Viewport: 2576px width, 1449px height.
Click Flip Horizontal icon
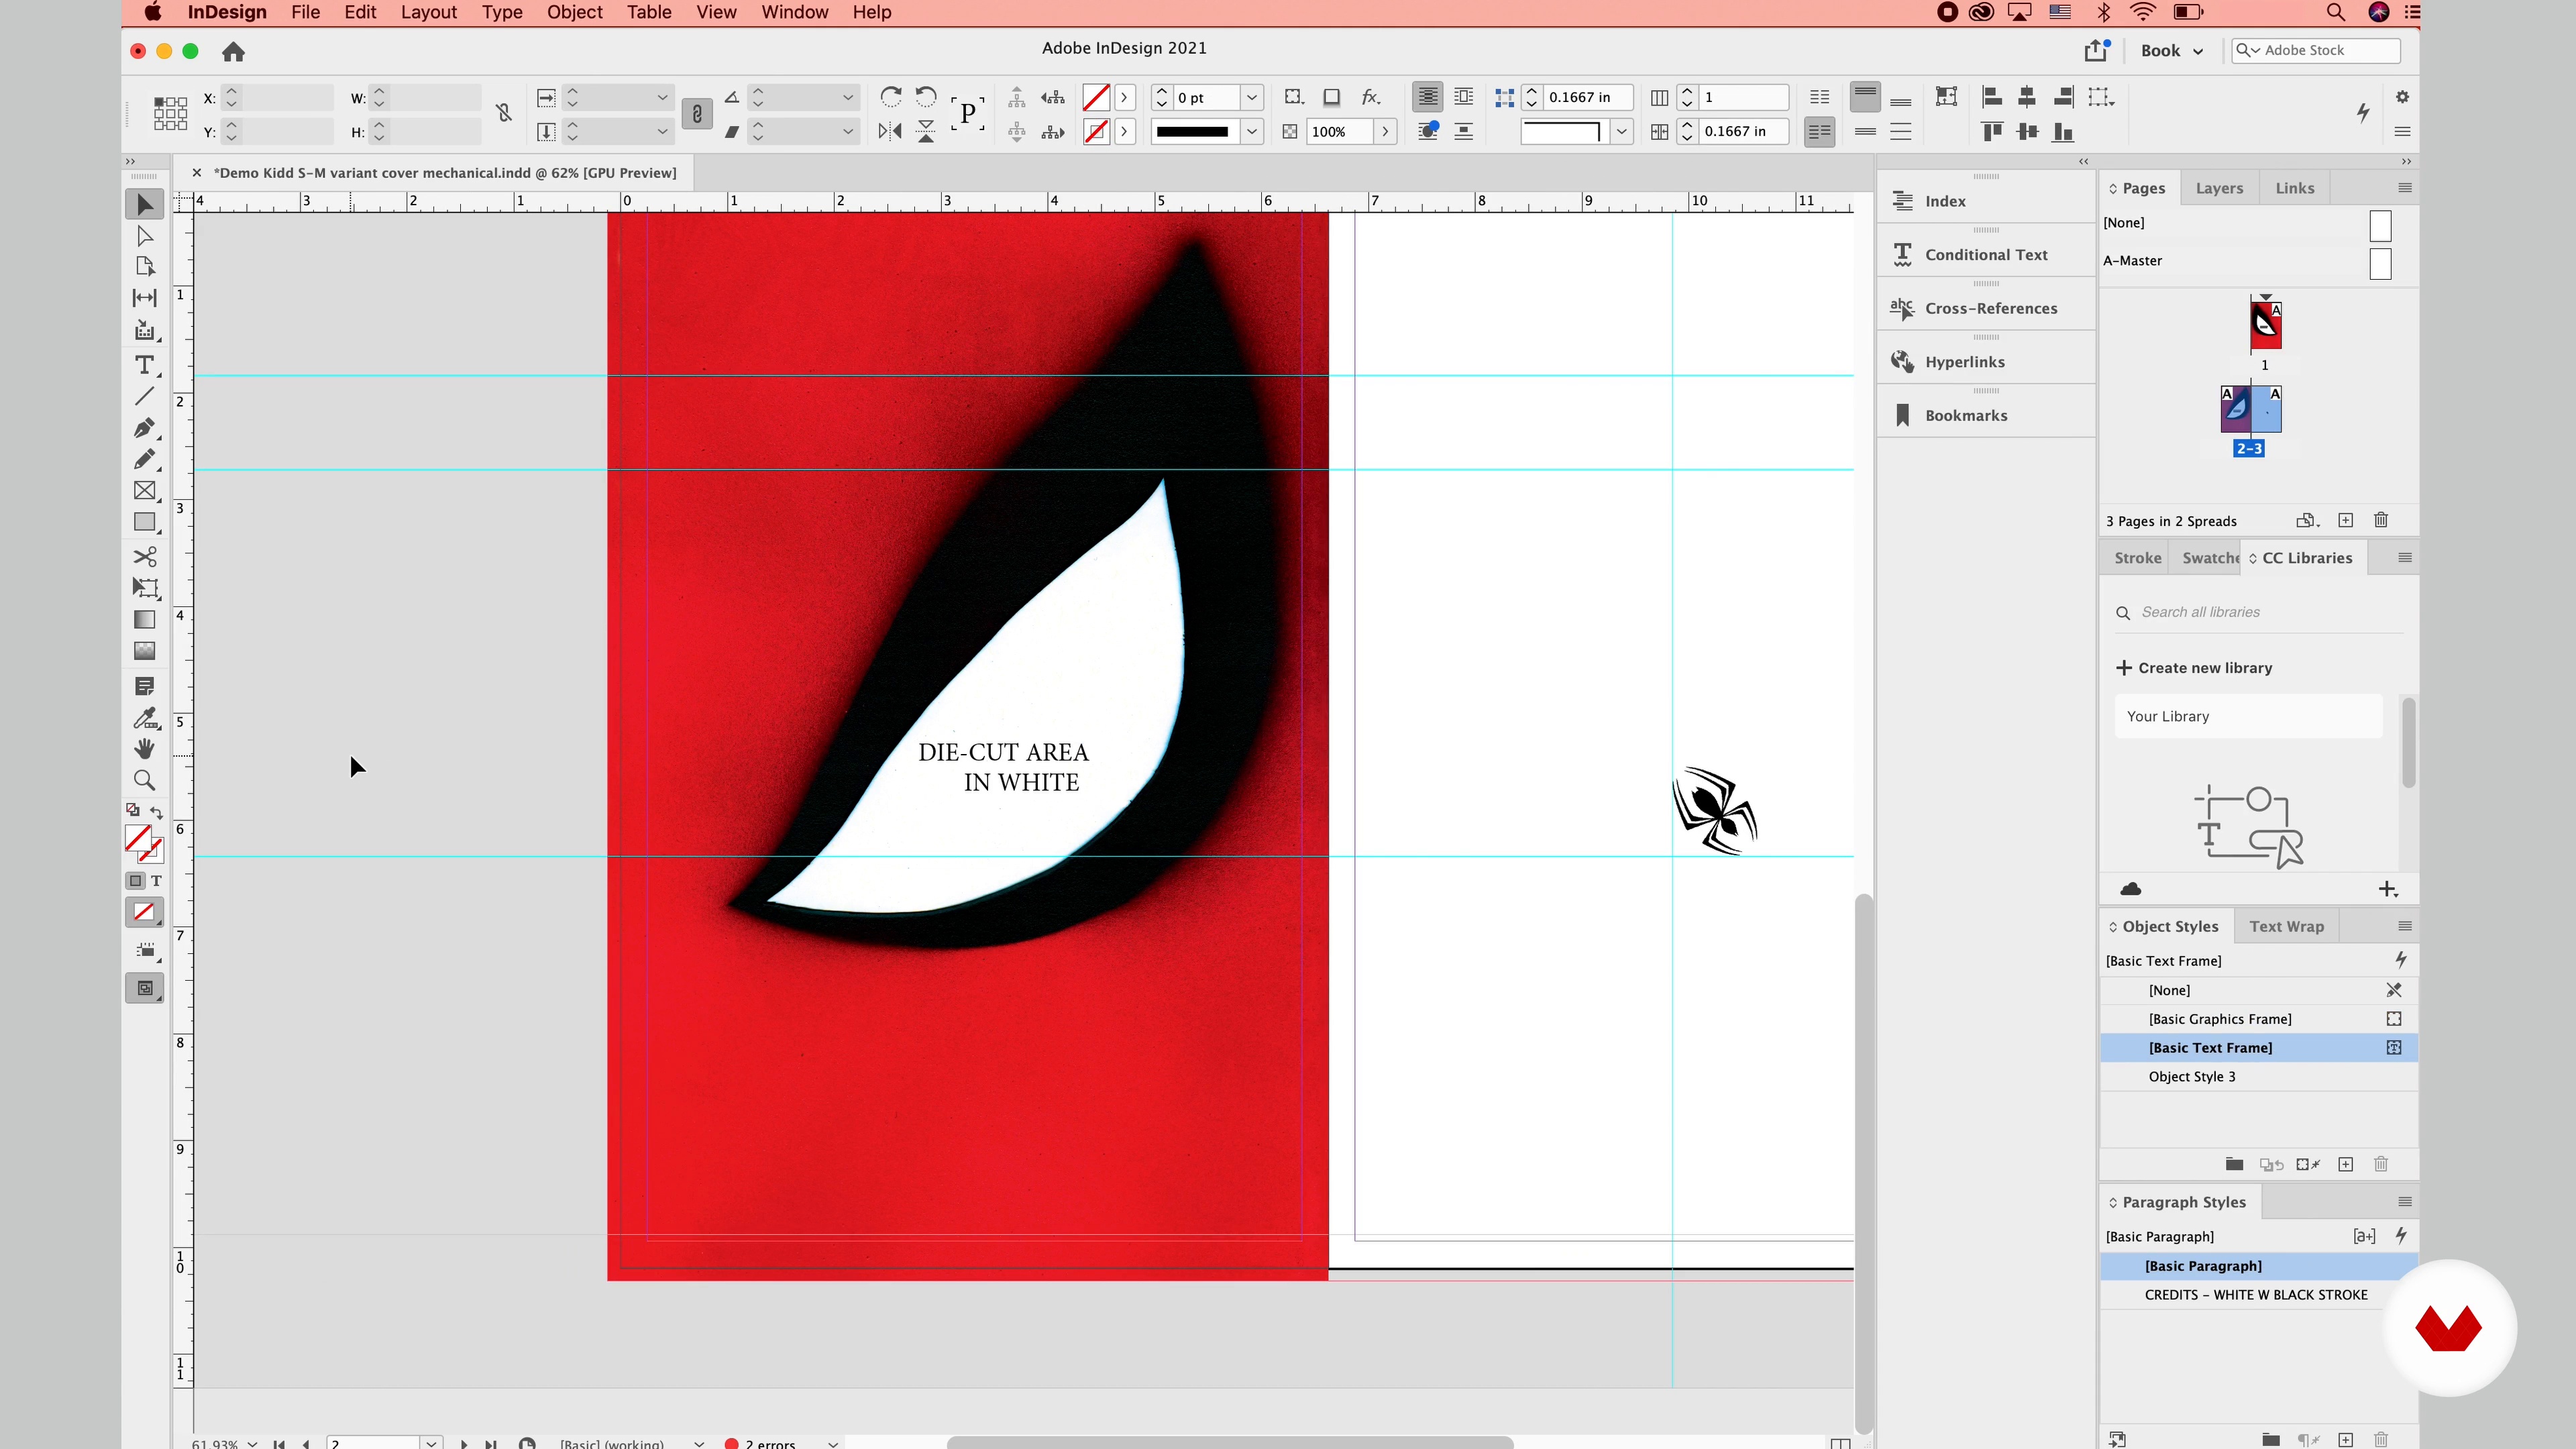pos(890,131)
